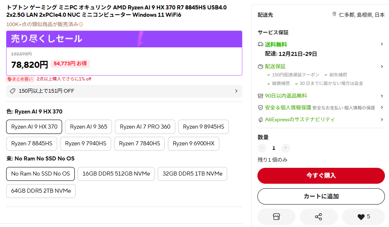This screenshot has height=227, width=389.
Task: Increase quantity with plus button
Action: 286,148
